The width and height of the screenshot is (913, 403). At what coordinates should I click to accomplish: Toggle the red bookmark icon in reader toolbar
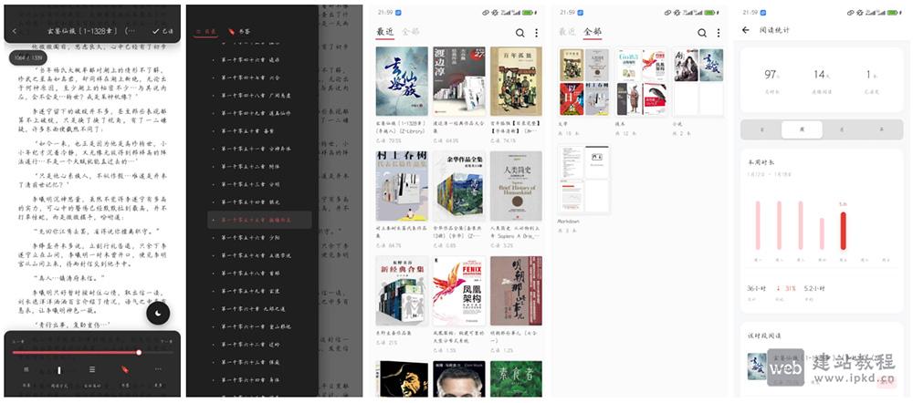124,370
